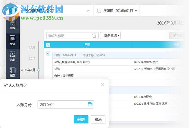Uncheck the voucher 记-001 checkbox
189x128 pixels.
tap(48, 54)
